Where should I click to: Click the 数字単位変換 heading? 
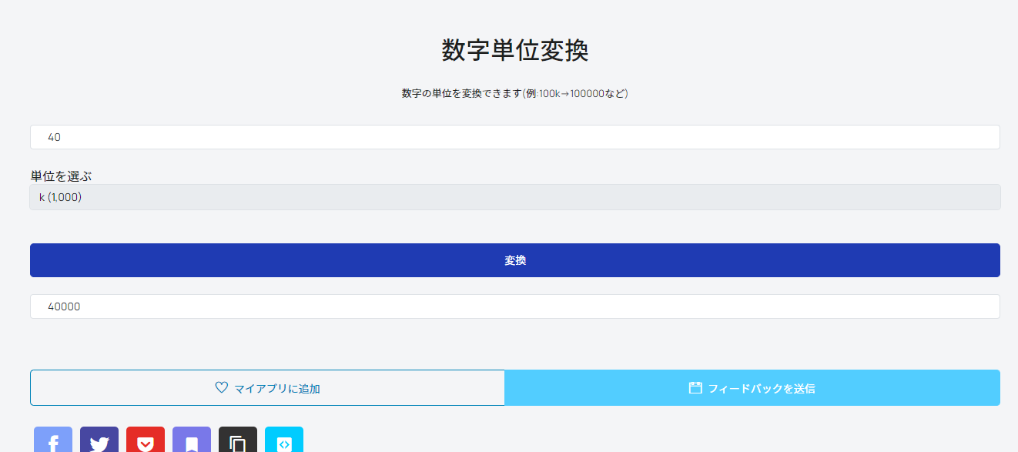tap(515, 50)
